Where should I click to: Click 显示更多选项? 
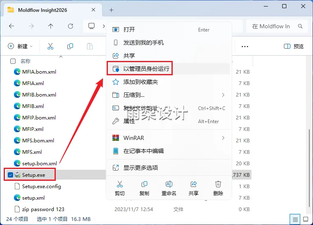click(x=169, y=168)
